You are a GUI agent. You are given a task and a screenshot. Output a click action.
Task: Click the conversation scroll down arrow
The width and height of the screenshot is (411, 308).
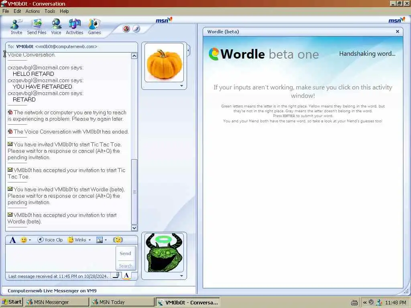coord(134,228)
